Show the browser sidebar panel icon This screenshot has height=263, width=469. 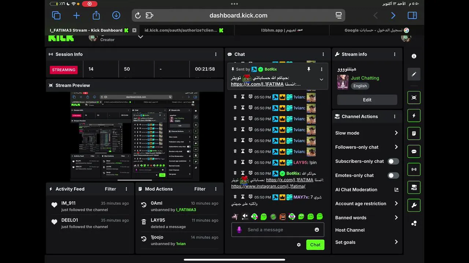pos(412,15)
